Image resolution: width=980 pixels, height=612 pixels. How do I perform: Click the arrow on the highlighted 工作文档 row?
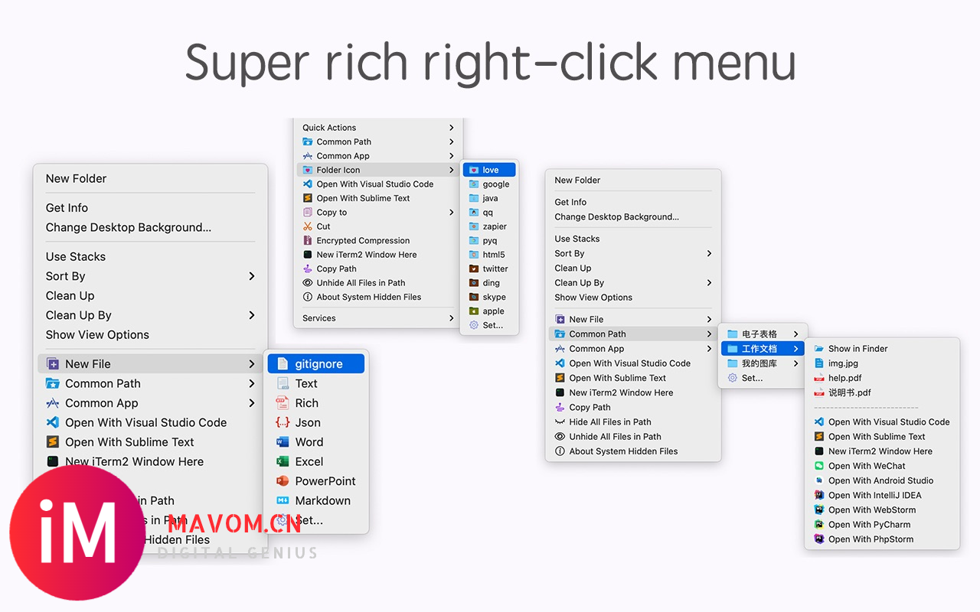coord(796,349)
